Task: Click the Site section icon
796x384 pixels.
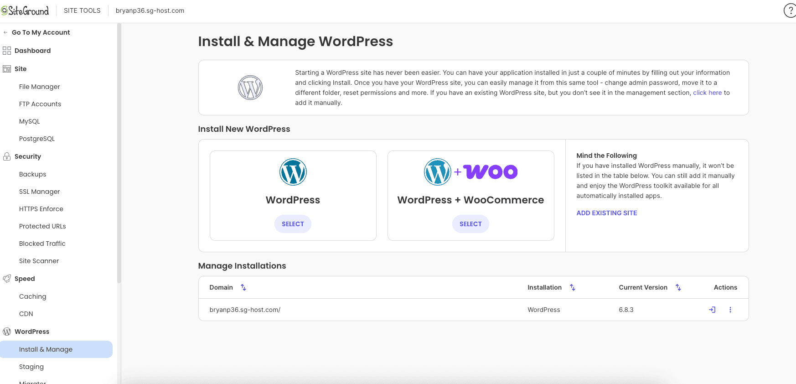Action: (7, 69)
